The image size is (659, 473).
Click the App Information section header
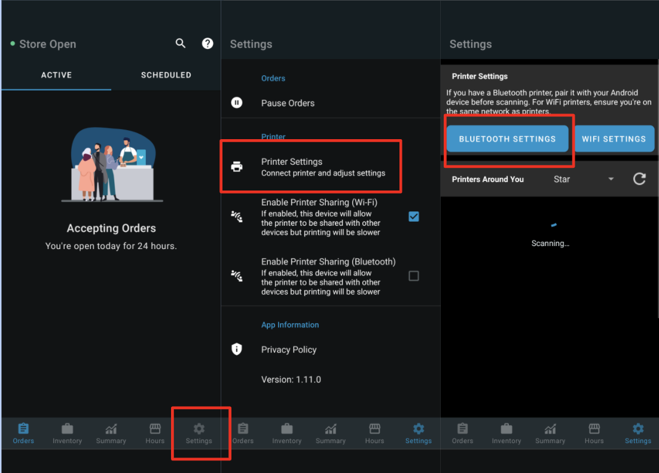[290, 325]
